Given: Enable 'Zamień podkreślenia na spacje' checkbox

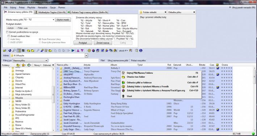Looking at the screenshot, I should 7,32.
